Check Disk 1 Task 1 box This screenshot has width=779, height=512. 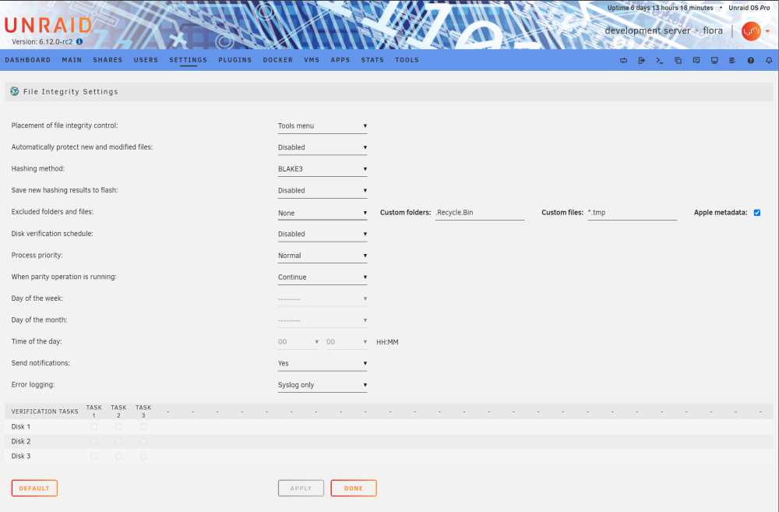(x=94, y=426)
